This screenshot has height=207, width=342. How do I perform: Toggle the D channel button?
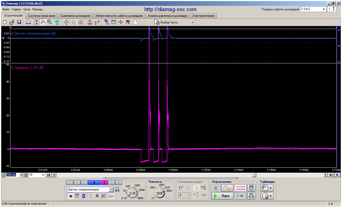(x=119, y=183)
